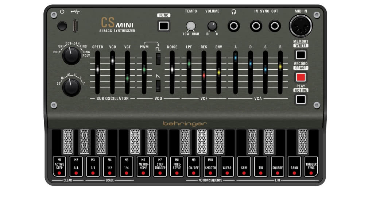The width and height of the screenshot is (372, 200).
Task: Tap the M7 STEP TRIGGER key
Action: pyautogui.click(x=160, y=166)
